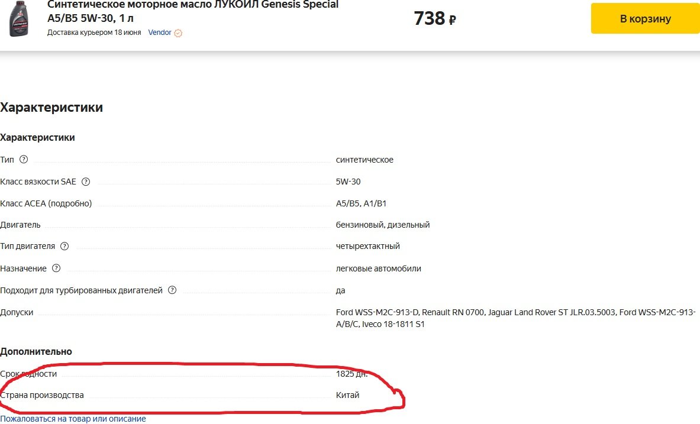Viewport: 700px width, 424px height.
Task: Select the country value Китай
Action: pyautogui.click(x=347, y=395)
